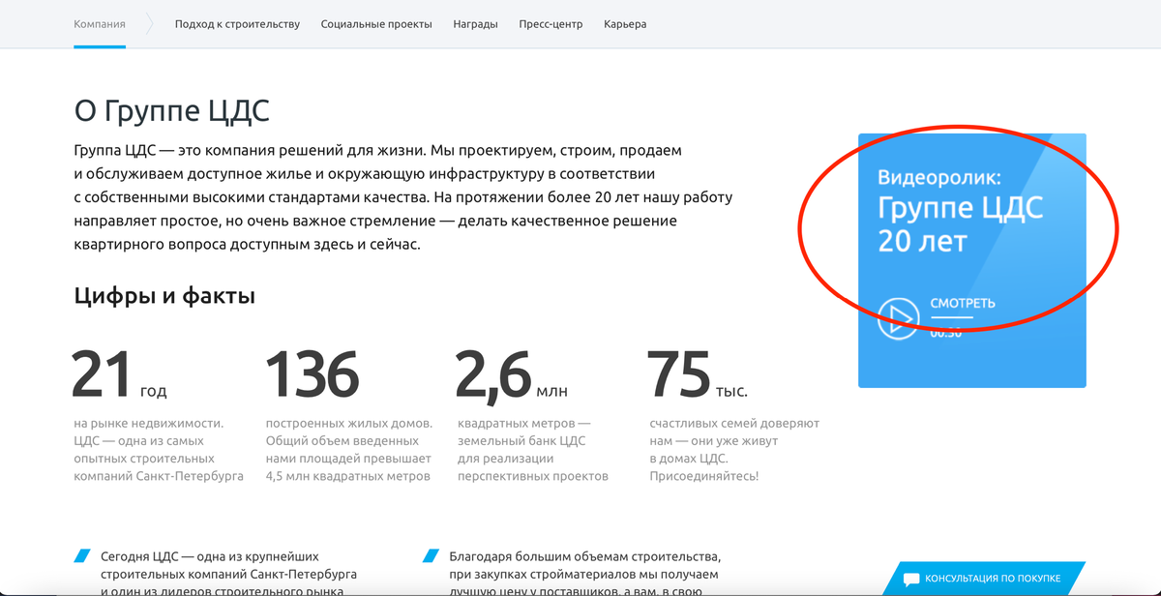Select the Компания navigation tab
The image size is (1161, 596).
coord(100,23)
